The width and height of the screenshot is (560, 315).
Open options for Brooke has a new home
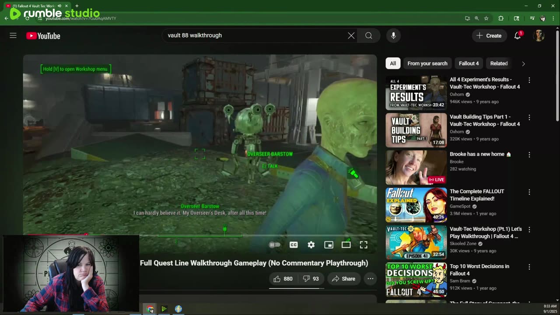point(529,154)
